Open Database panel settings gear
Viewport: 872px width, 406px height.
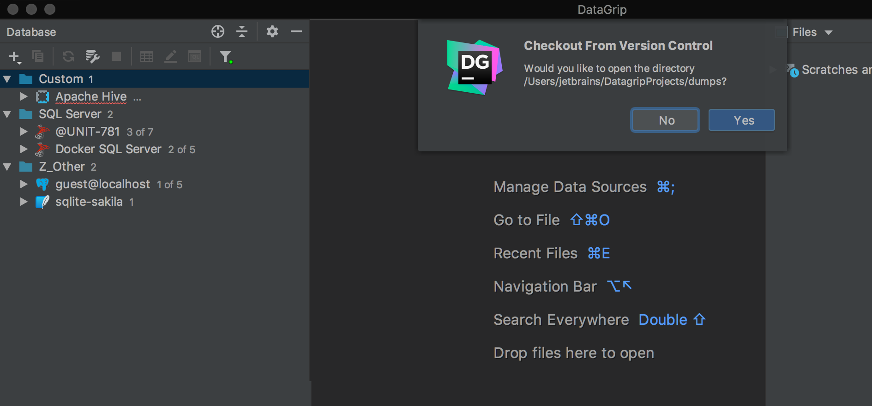(x=272, y=31)
